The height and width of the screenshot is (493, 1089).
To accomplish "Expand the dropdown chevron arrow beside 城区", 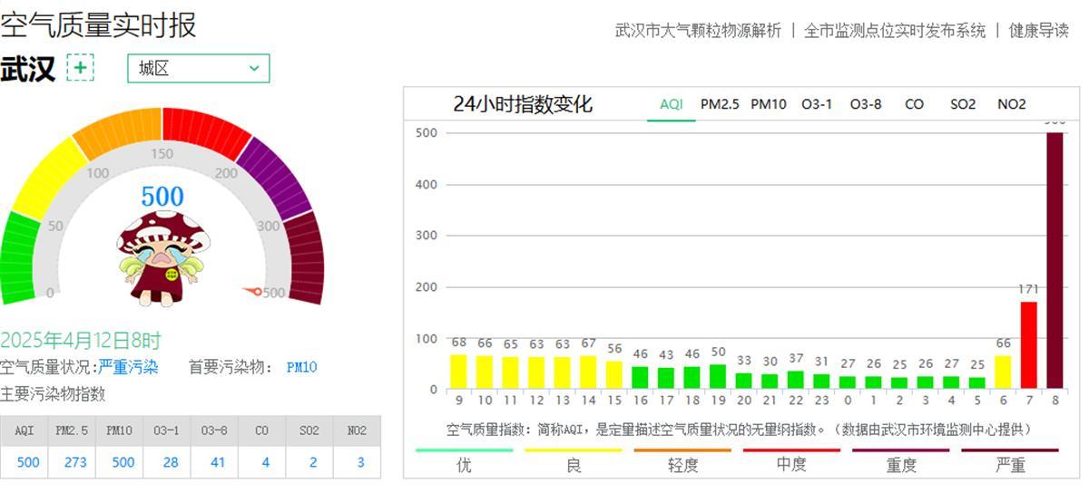I will click(x=254, y=68).
